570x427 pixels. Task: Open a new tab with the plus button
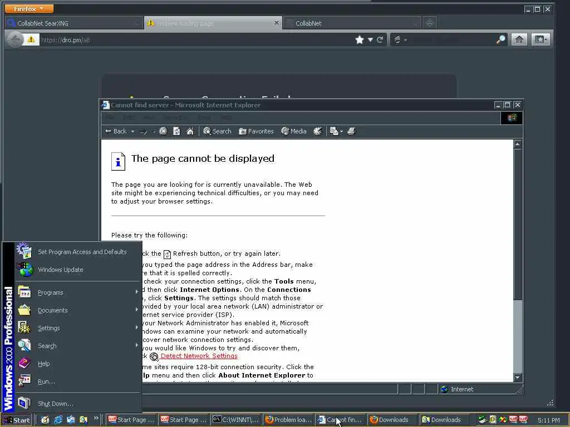coord(430,23)
